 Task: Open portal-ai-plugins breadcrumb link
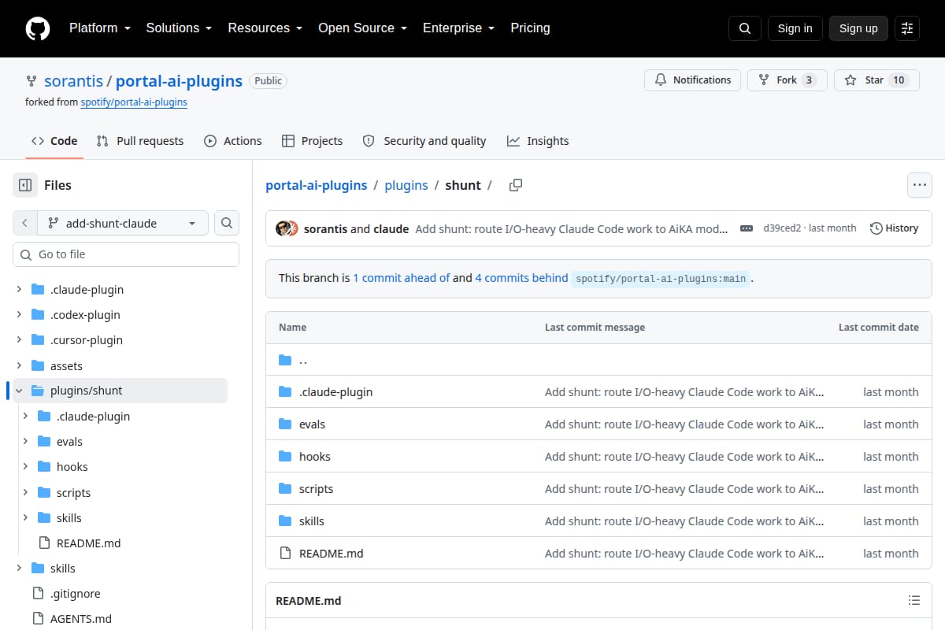point(317,185)
